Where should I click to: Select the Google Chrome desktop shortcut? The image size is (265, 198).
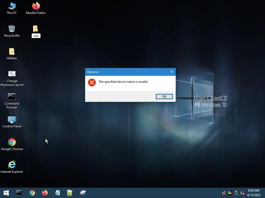[12, 144]
